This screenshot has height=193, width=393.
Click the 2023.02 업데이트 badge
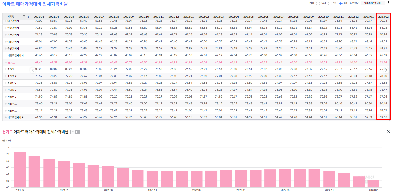[x=373, y=3]
